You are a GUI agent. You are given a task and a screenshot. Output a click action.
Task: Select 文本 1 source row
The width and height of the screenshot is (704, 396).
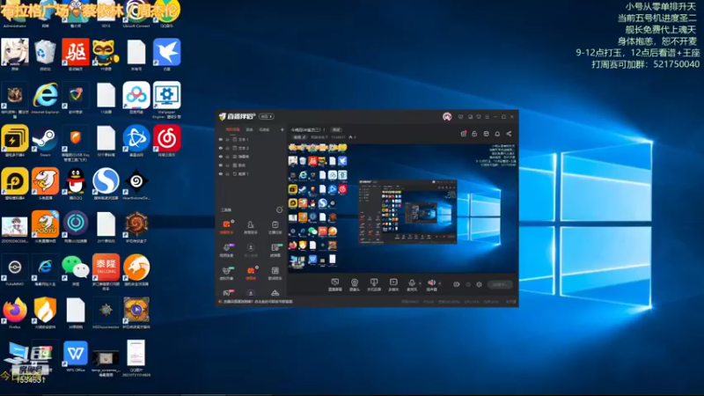[251, 140]
